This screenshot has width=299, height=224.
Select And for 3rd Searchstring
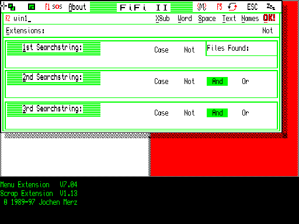pos(217,113)
